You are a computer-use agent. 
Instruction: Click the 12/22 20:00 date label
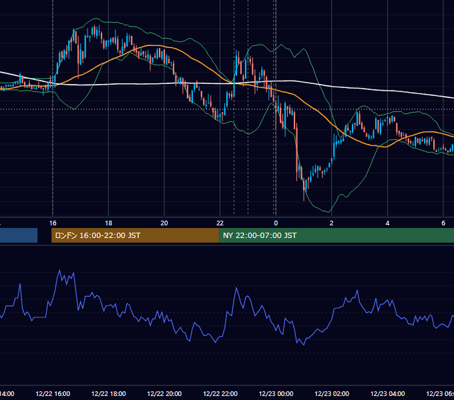(x=164, y=393)
